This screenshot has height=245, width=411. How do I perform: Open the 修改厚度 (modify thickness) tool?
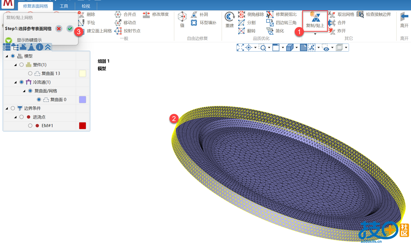(156, 14)
